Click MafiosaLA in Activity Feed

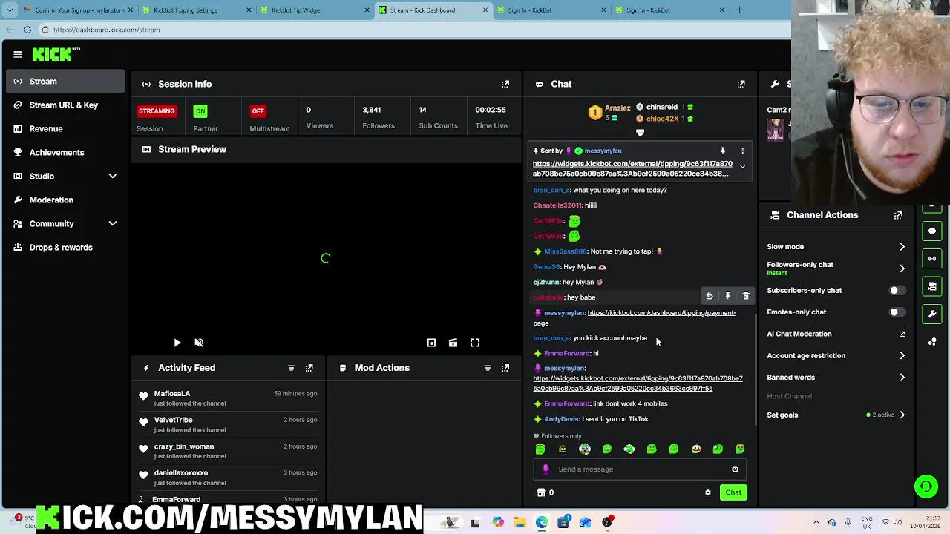[172, 394]
